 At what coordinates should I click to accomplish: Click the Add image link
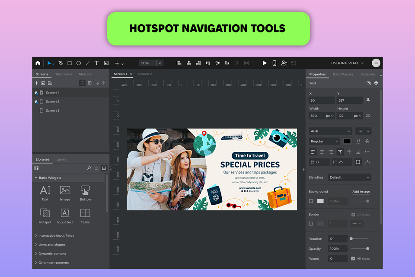point(361,191)
